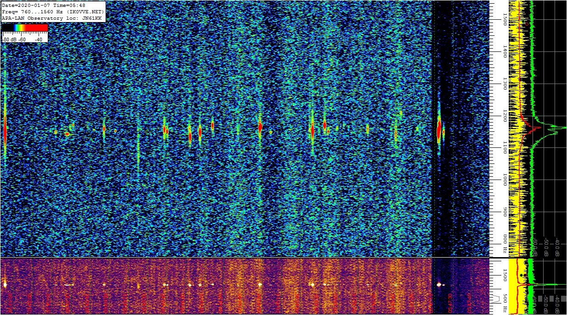Select the Freq= 760...1560 Hz (IK0VVE.NET) line
Screen dimensions: 567x315
click(53, 11)
